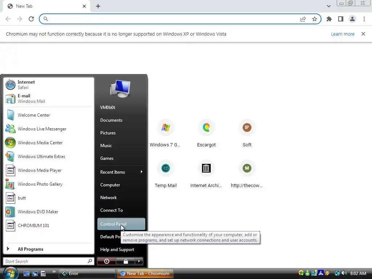Go back with the back arrow

click(8, 19)
